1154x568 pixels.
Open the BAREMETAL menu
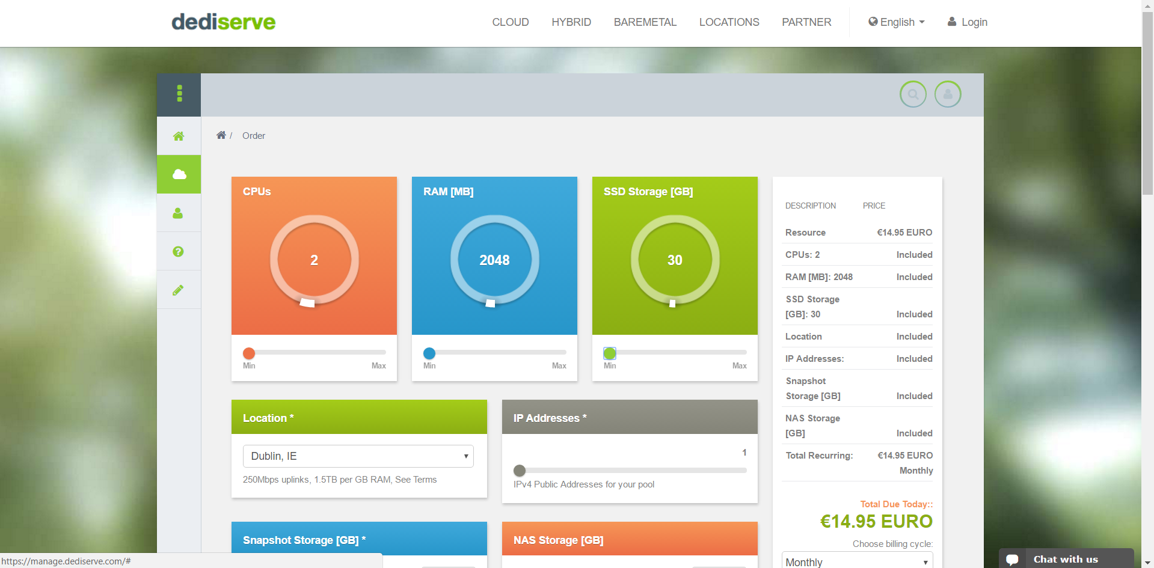(x=645, y=22)
